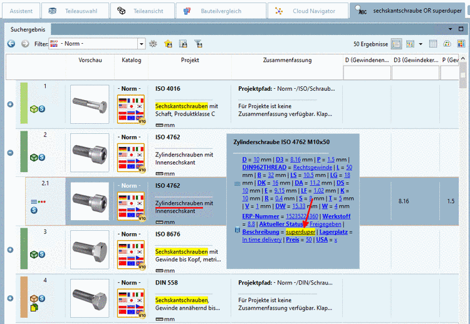
Task: Click the green 3D cube icon in row 3
Action: coord(34,255)
